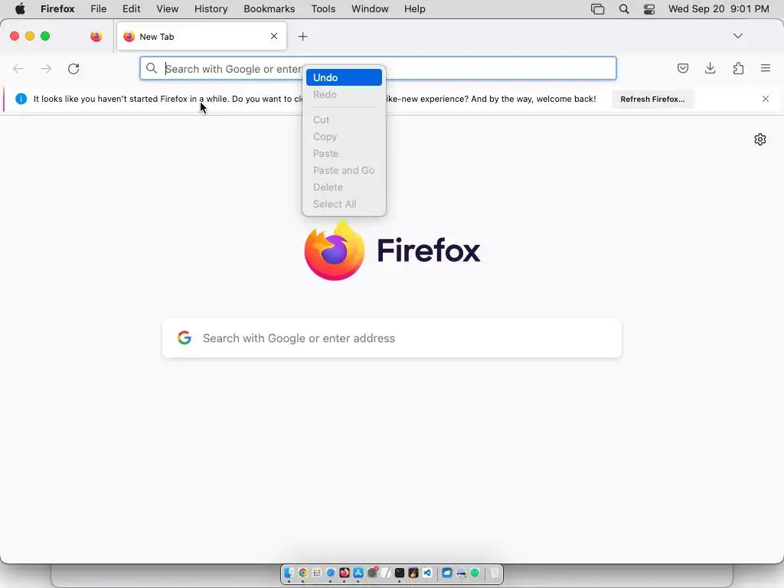Image resolution: width=784 pixels, height=588 pixels.
Task: Open Launchpad from the dock
Action: coord(316,573)
